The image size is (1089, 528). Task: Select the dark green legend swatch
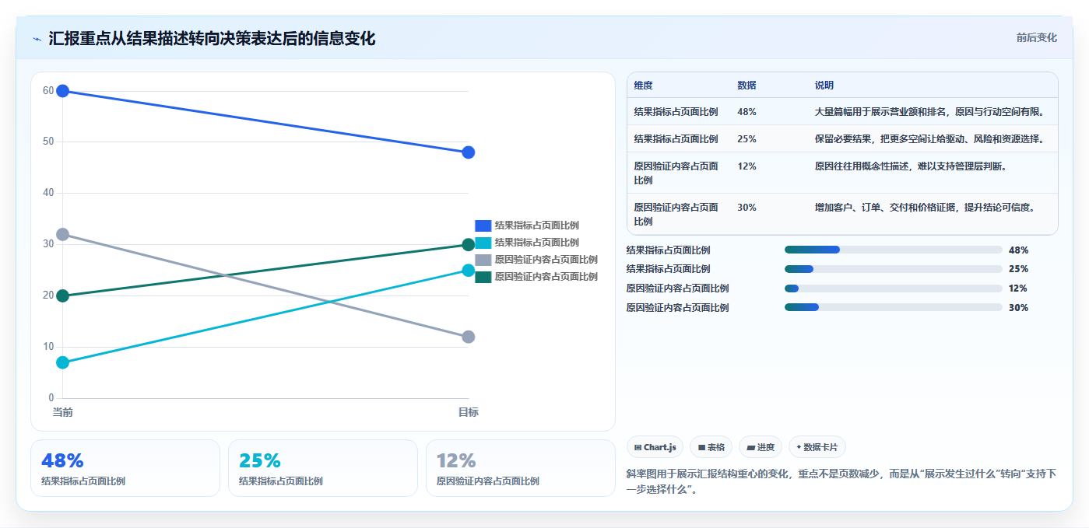[x=483, y=277]
